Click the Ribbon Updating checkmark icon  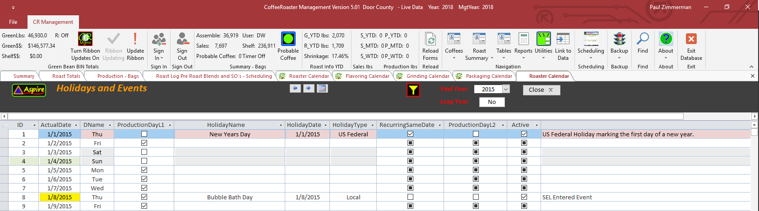point(114,39)
